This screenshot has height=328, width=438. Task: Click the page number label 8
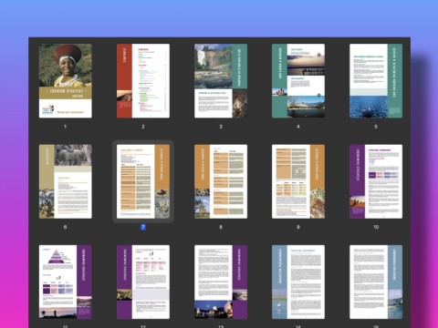click(221, 227)
